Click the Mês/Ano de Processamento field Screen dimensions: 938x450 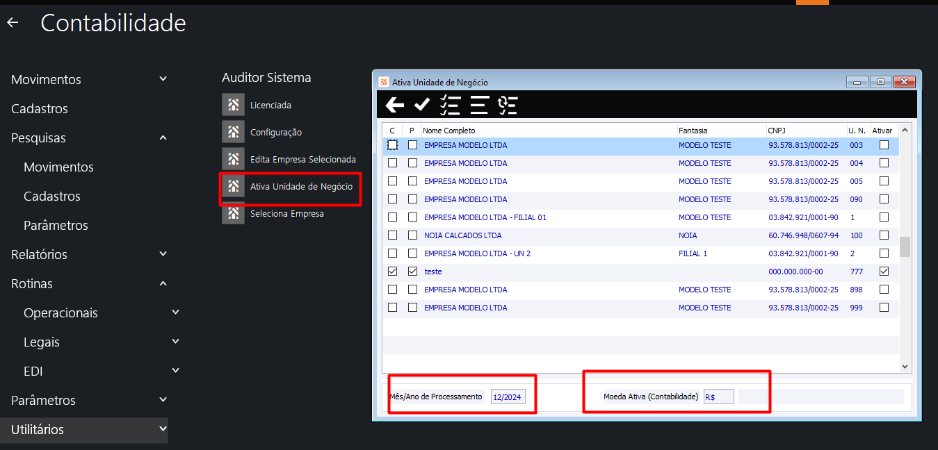508,397
